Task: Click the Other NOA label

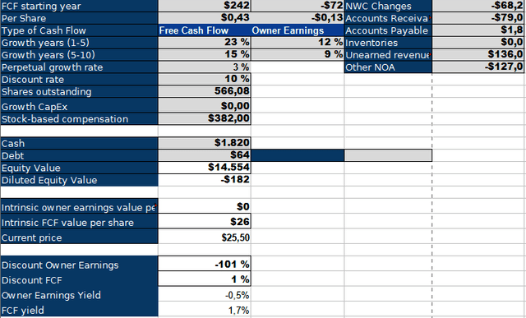Action: click(388, 67)
